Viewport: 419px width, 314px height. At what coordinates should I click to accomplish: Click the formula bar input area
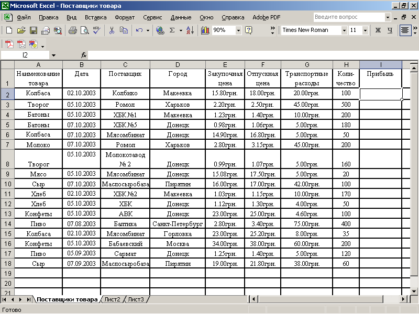click(252, 55)
